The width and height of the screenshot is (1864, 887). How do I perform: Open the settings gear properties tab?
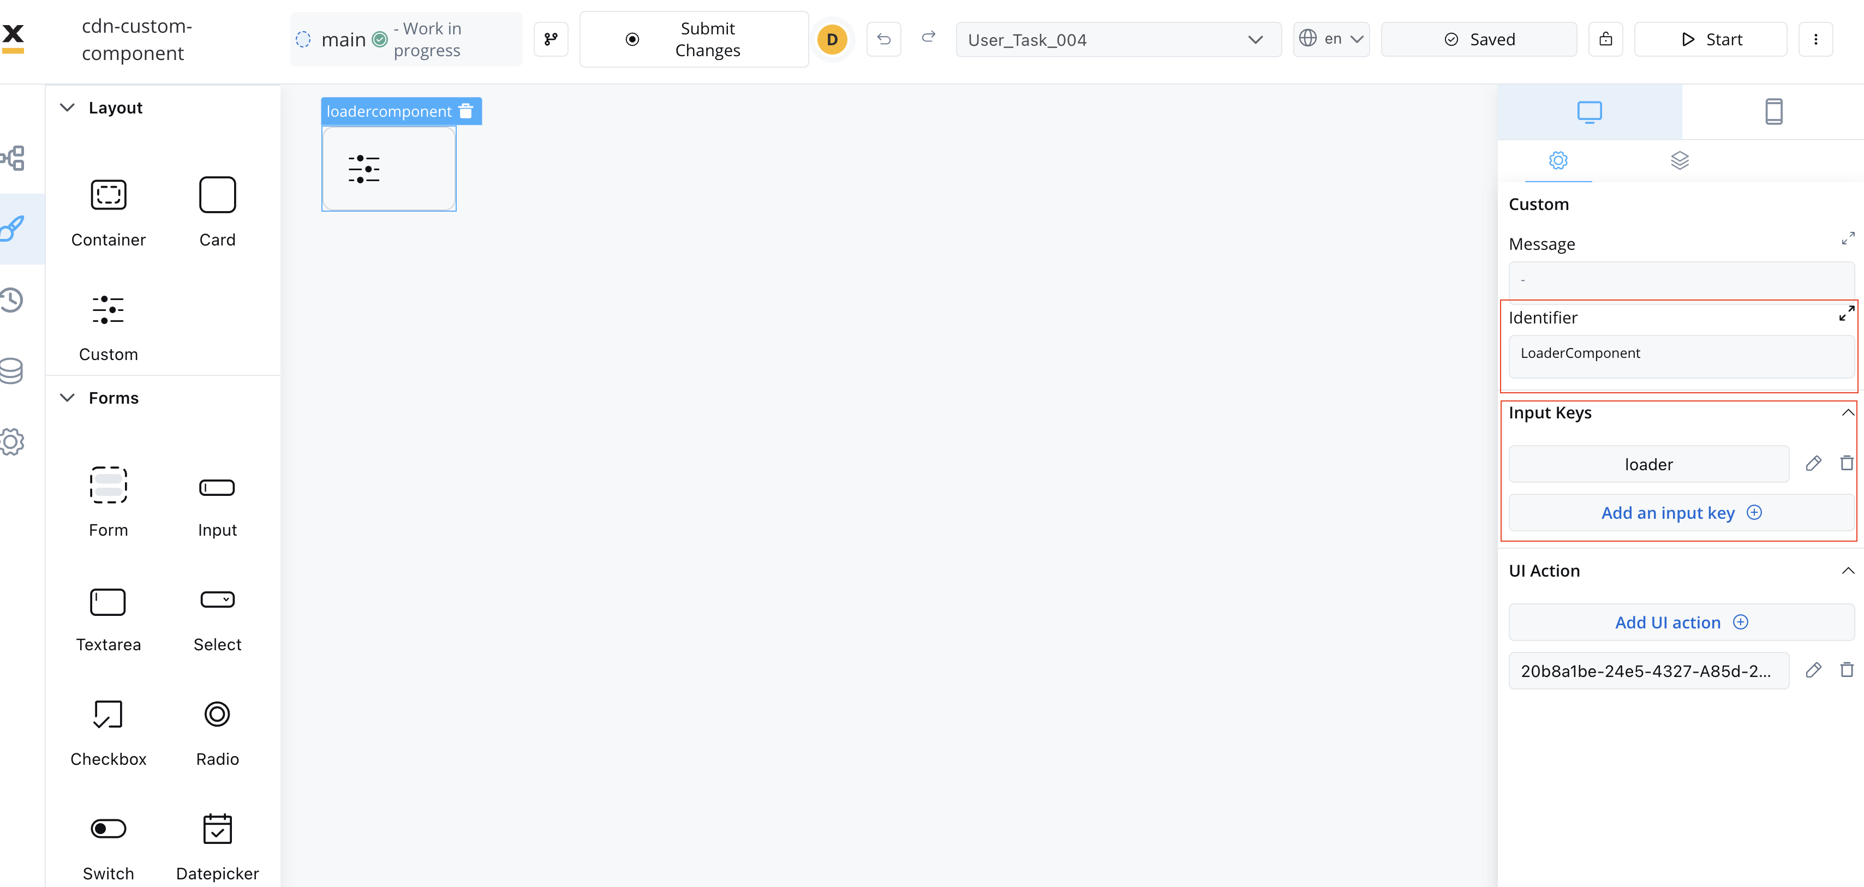pos(1558,160)
